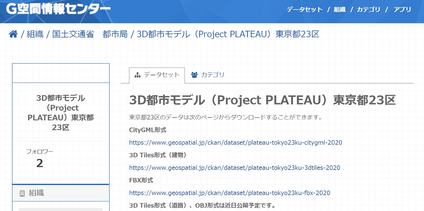
Task: Click the users icon on カテゴリ tab
Action: 194,75
